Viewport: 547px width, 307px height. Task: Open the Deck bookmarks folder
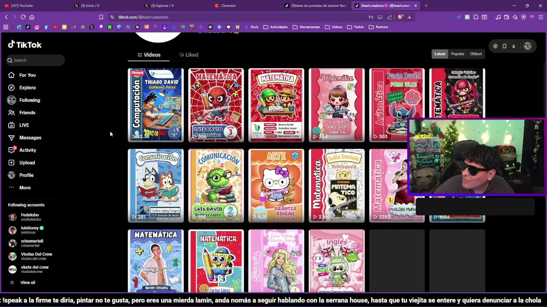pos(251,27)
